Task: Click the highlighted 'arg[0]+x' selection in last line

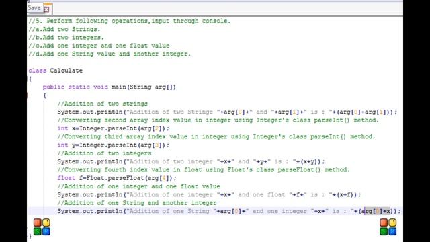Action: coord(377,211)
